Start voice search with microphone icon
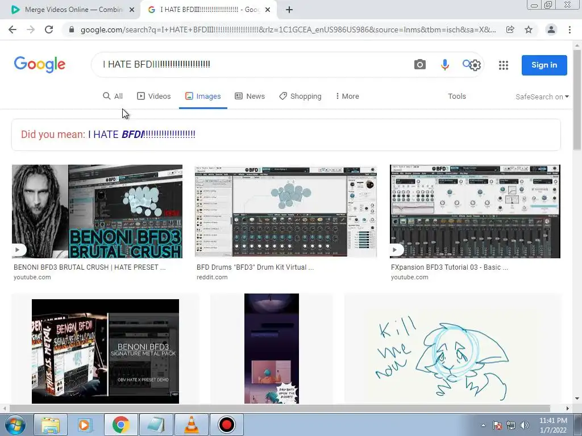The height and width of the screenshot is (436, 582). 444,65
